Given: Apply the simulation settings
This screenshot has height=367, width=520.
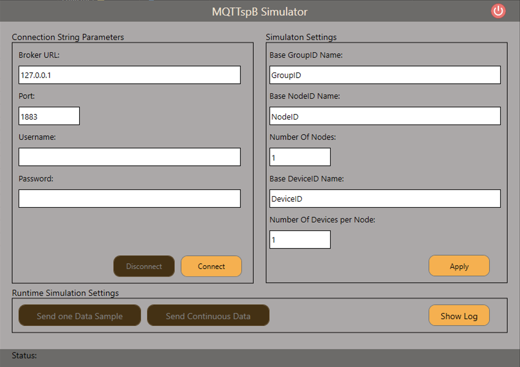Looking at the screenshot, I should click(x=459, y=266).
